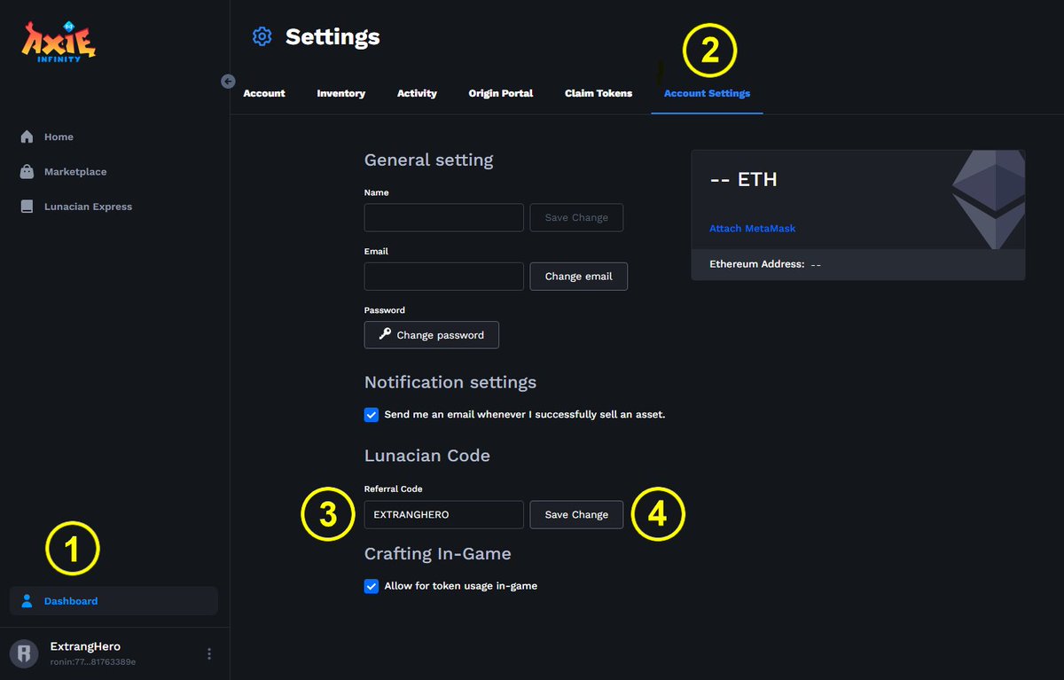Toggle Allow for token usage in-game checkbox
1064x680 pixels.
372,586
